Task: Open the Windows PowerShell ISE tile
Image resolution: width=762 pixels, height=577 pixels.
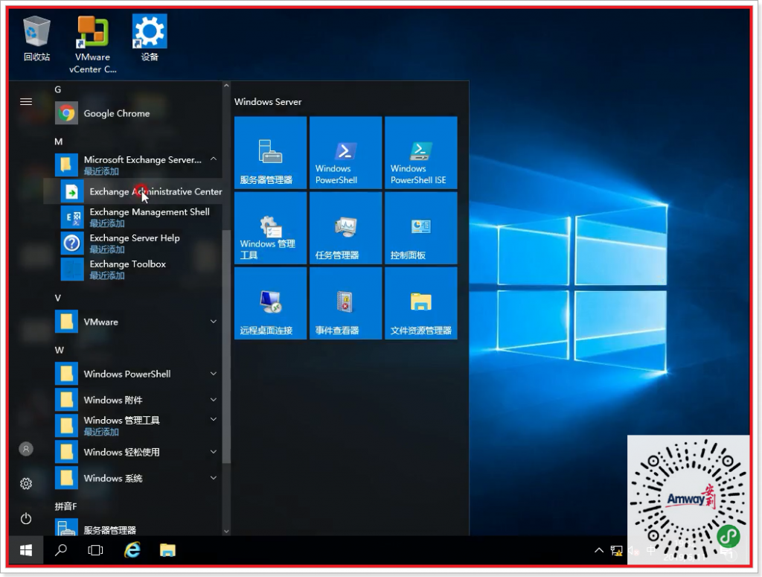Action: 420,153
